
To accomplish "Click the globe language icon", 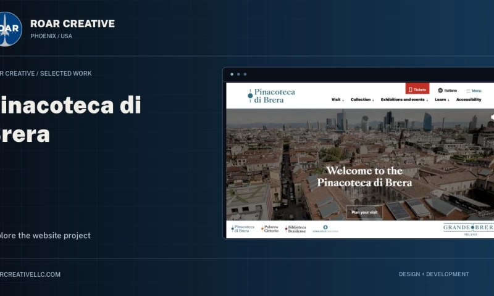I will click(x=440, y=91).
